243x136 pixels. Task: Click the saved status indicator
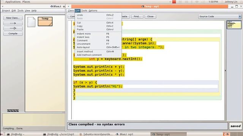click(235, 126)
